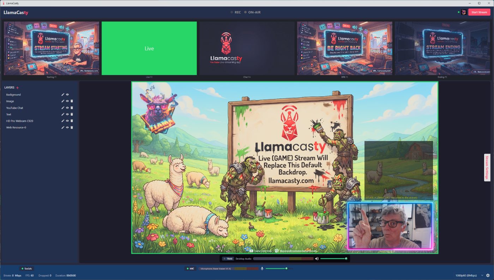The width and height of the screenshot is (494, 280).
Task: Add a new layer with the plus icon
Action: [x=18, y=87]
